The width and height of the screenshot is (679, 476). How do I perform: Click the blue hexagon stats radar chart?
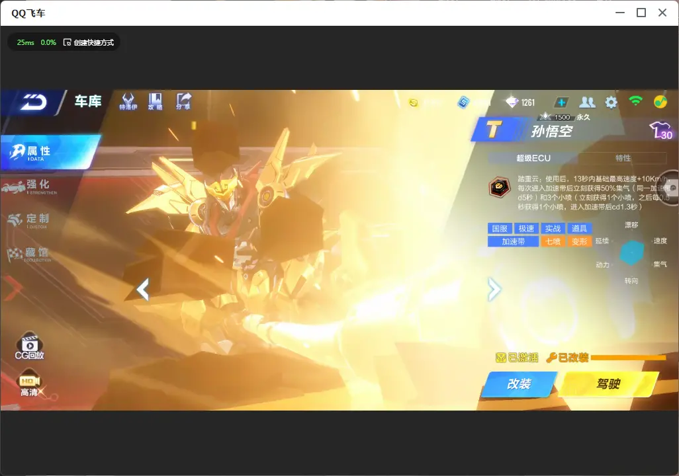[x=632, y=253]
